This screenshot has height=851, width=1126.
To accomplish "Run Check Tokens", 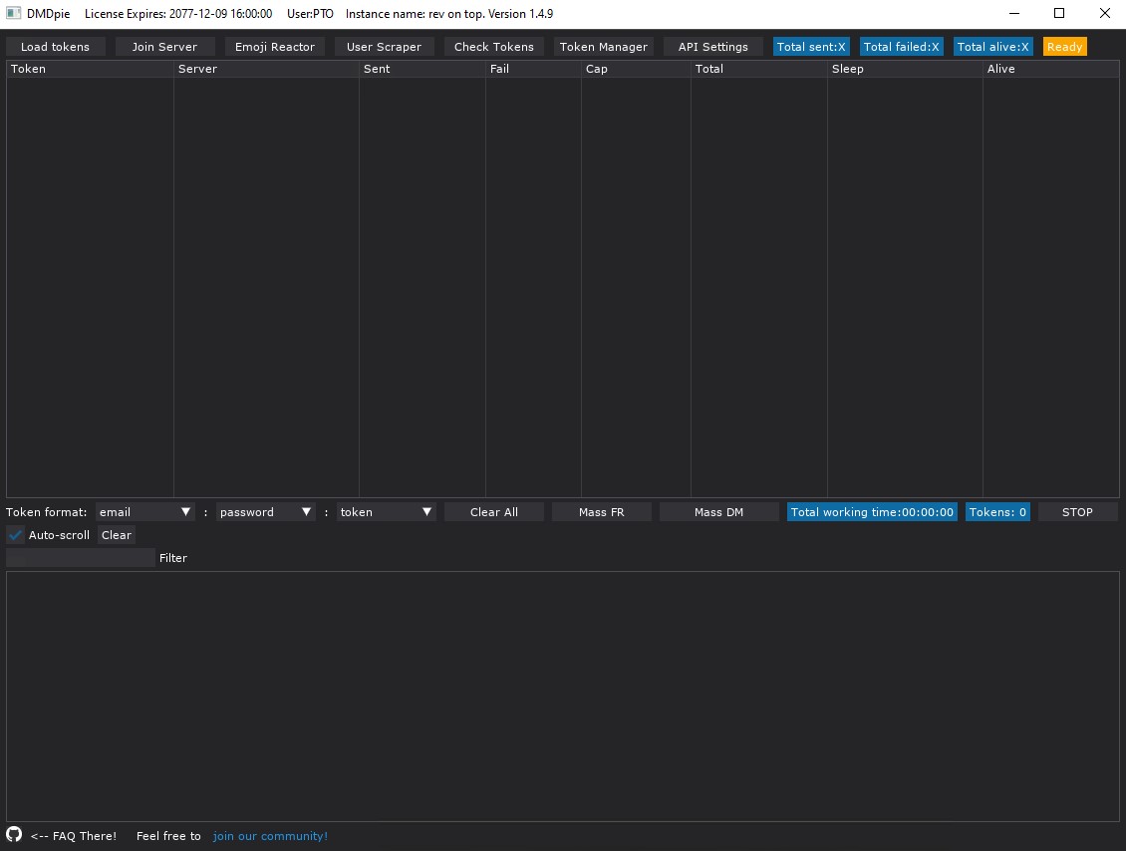I will pos(494,47).
